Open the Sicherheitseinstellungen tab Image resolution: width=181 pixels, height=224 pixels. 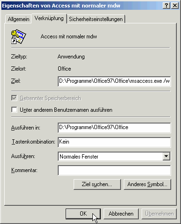point(96,19)
